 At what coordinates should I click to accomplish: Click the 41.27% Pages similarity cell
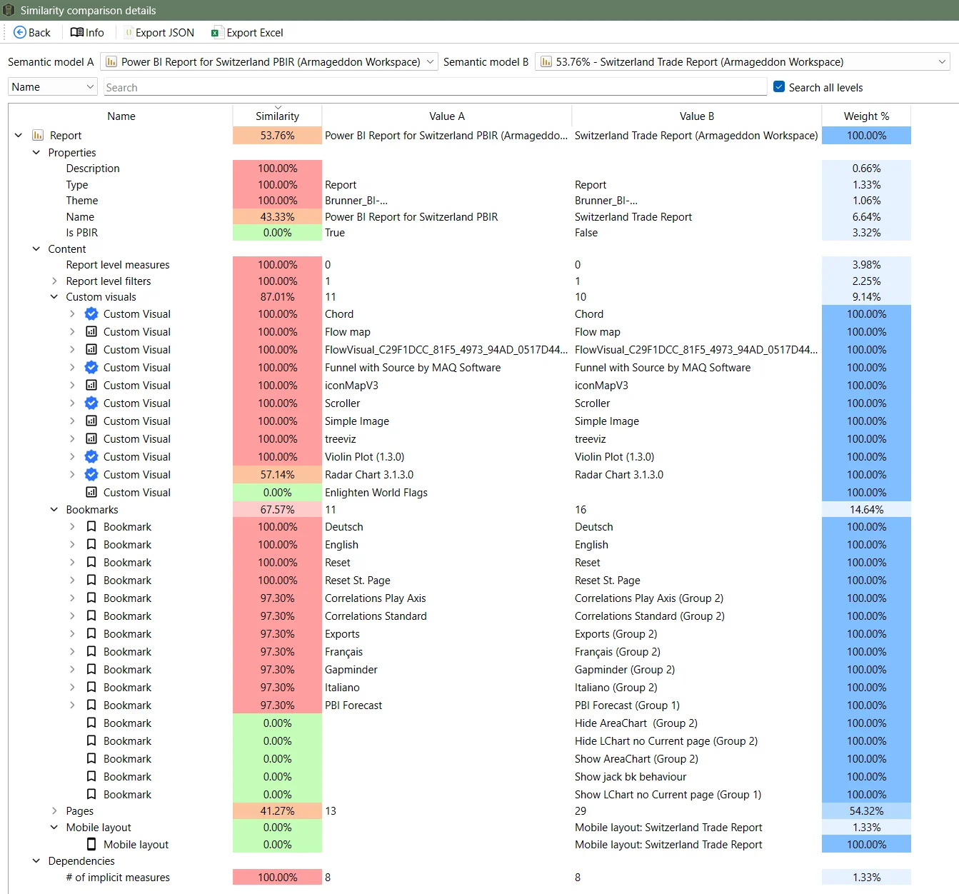click(277, 810)
